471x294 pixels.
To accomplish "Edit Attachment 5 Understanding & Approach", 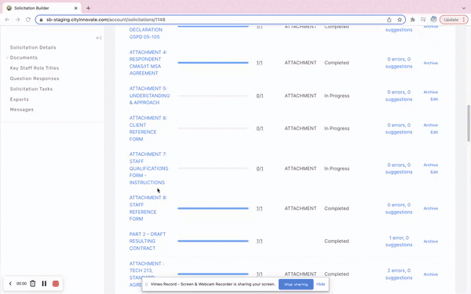I will click(434, 100).
